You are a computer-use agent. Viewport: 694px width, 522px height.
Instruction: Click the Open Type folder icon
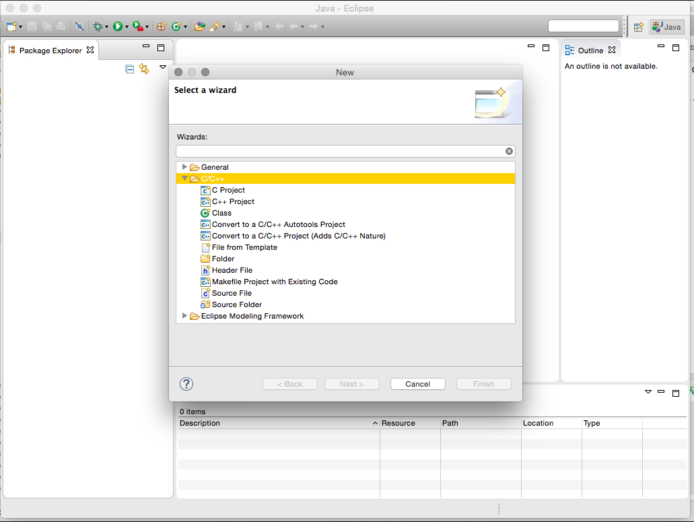[x=200, y=26]
